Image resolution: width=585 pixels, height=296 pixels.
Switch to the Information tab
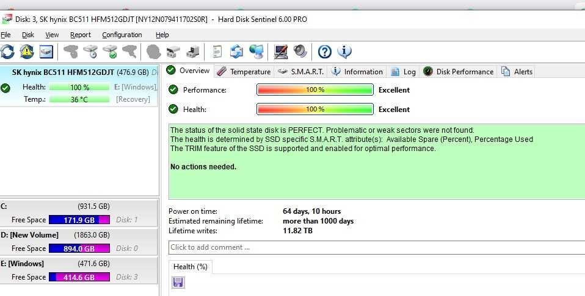357,71
